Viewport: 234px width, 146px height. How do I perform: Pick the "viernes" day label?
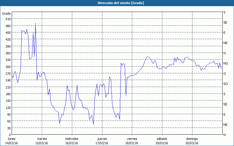(x=132, y=139)
